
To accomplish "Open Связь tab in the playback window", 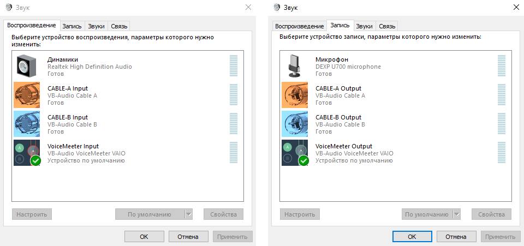I will click(x=119, y=26).
